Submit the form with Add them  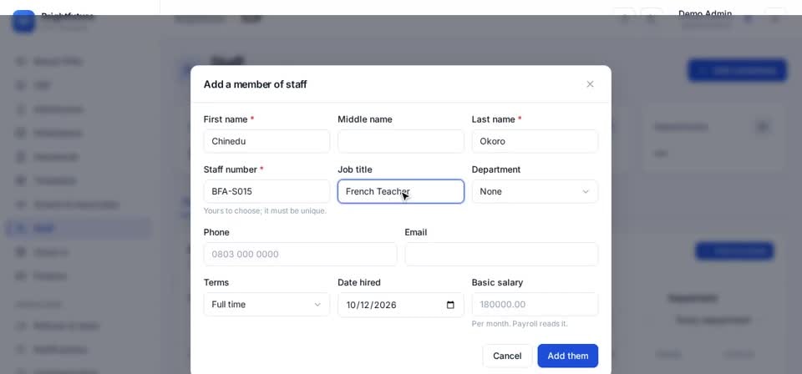568,356
